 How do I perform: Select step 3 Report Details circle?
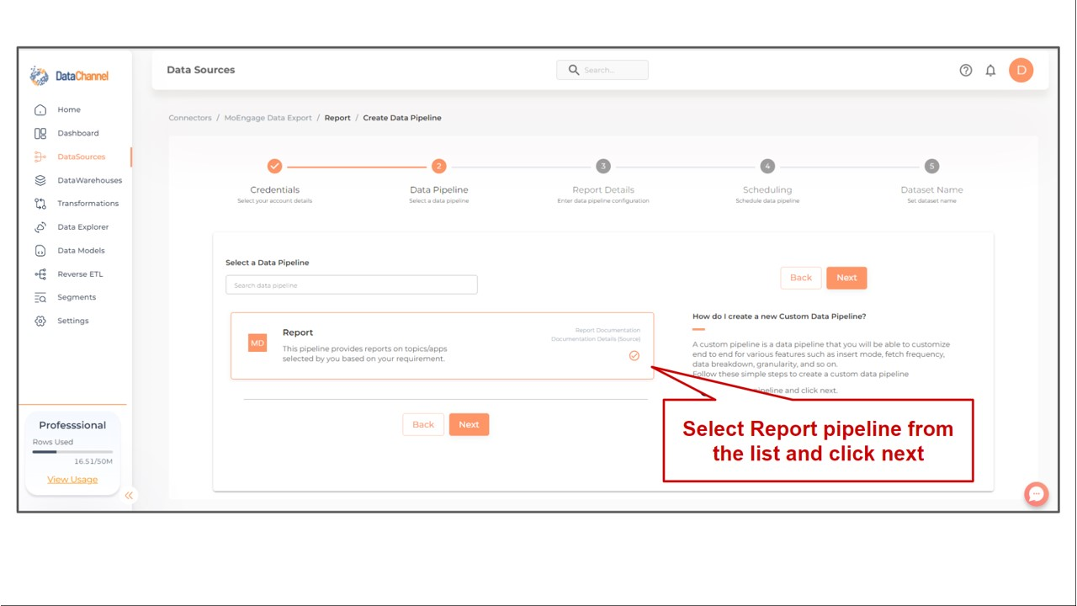602,166
